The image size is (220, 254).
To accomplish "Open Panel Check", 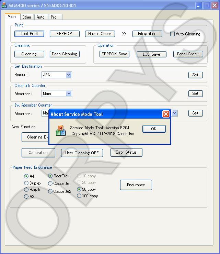I will click(188, 54).
